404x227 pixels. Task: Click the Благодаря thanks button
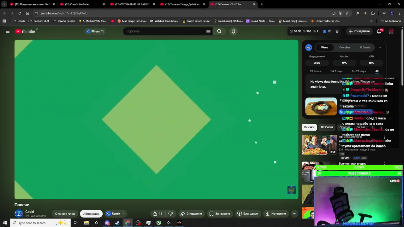[248, 214]
